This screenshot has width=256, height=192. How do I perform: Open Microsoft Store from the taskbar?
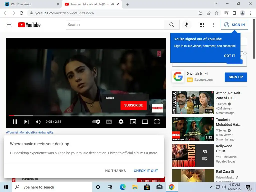coord(147,187)
